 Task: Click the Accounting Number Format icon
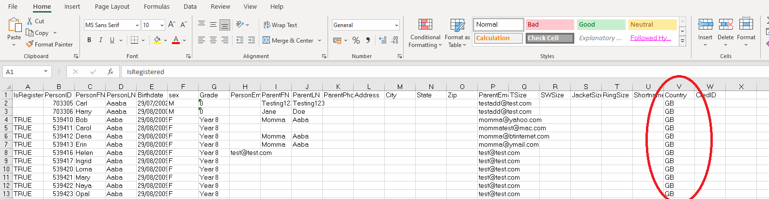(337, 40)
